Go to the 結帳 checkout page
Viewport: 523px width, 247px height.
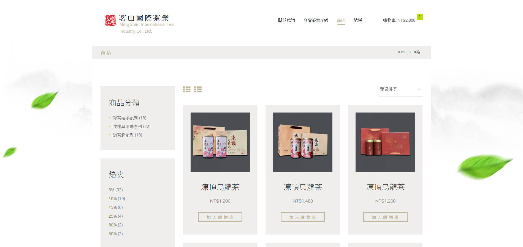point(358,20)
